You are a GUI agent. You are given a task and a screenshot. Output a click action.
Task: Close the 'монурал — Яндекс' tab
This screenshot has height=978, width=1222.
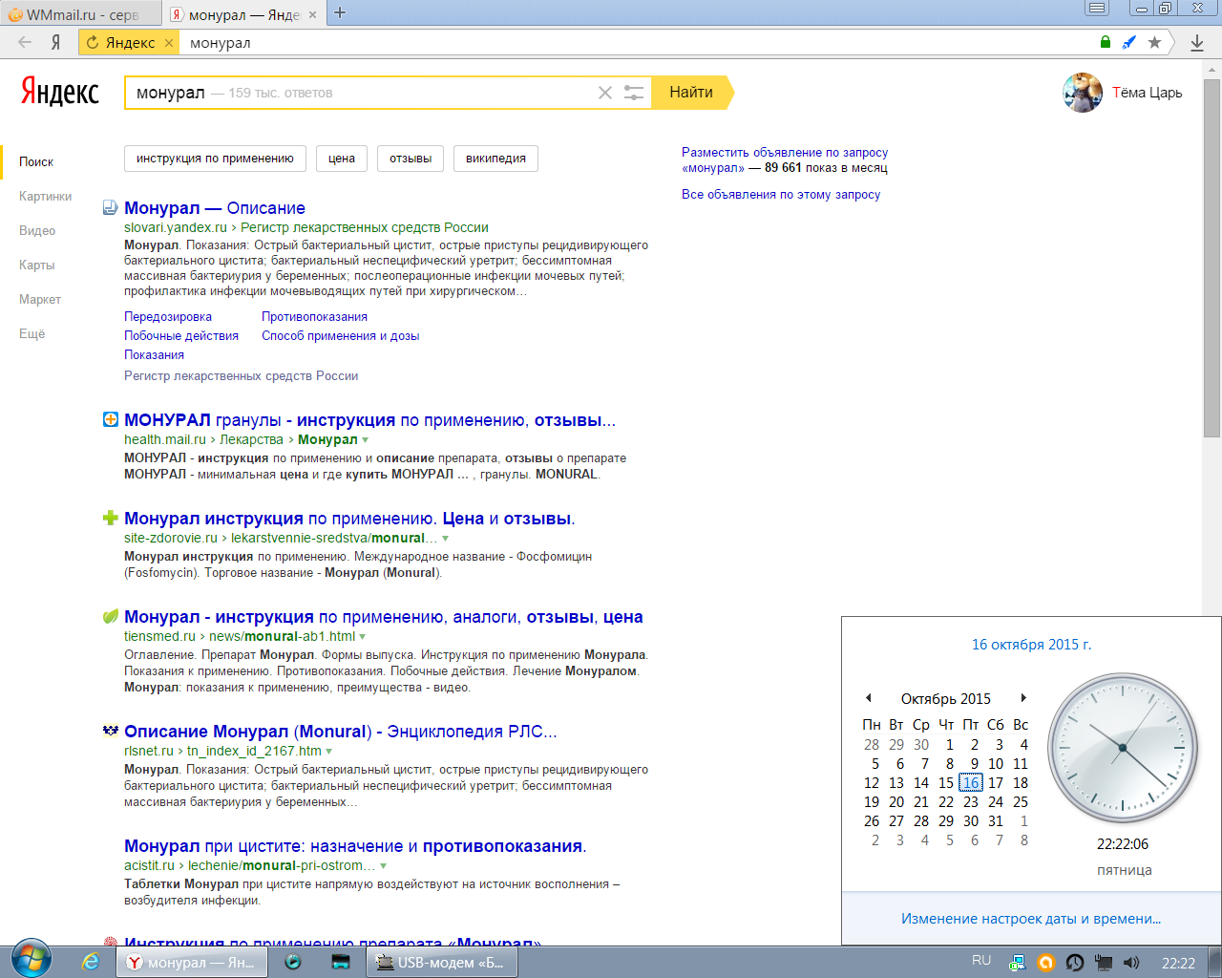point(312,14)
